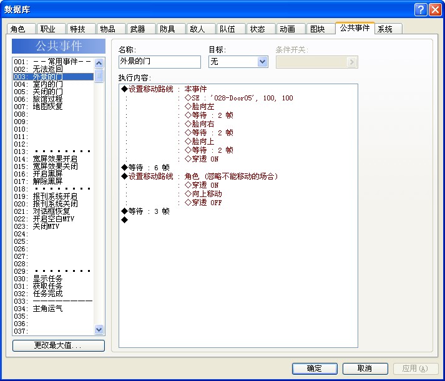Select event 034 主角运气

(x=53, y=309)
